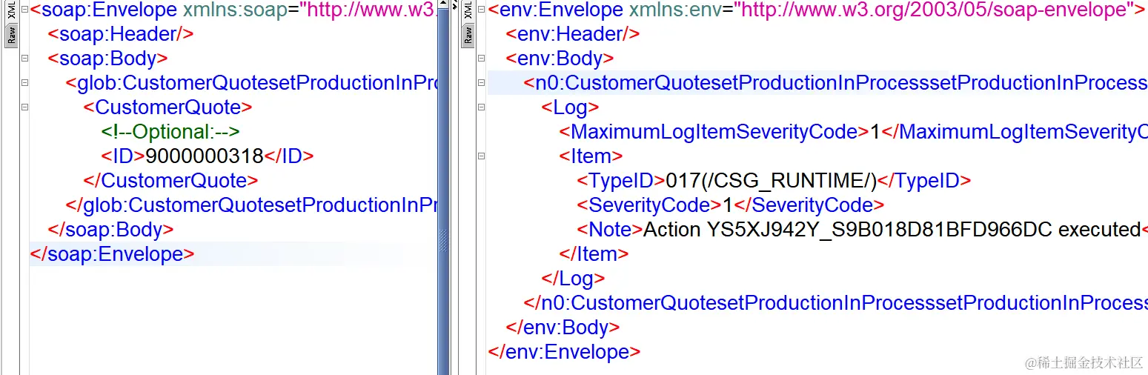The width and height of the screenshot is (1148, 375).
Task: Click the closing /Item tag
Action: (594, 254)
